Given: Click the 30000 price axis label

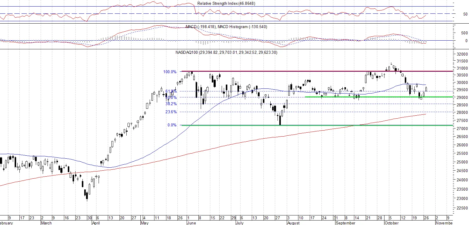Looking at the screenshot, I should (462, 83).
